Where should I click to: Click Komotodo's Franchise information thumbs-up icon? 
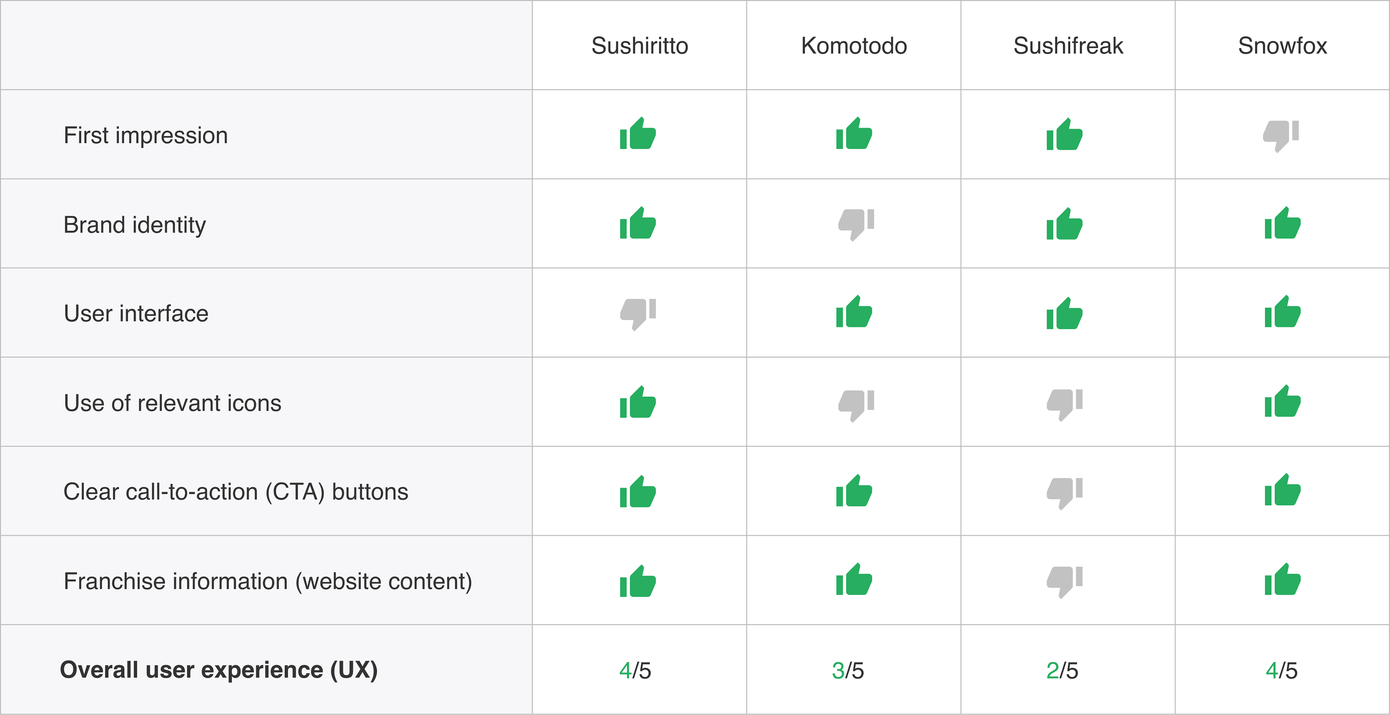[854, 579]
